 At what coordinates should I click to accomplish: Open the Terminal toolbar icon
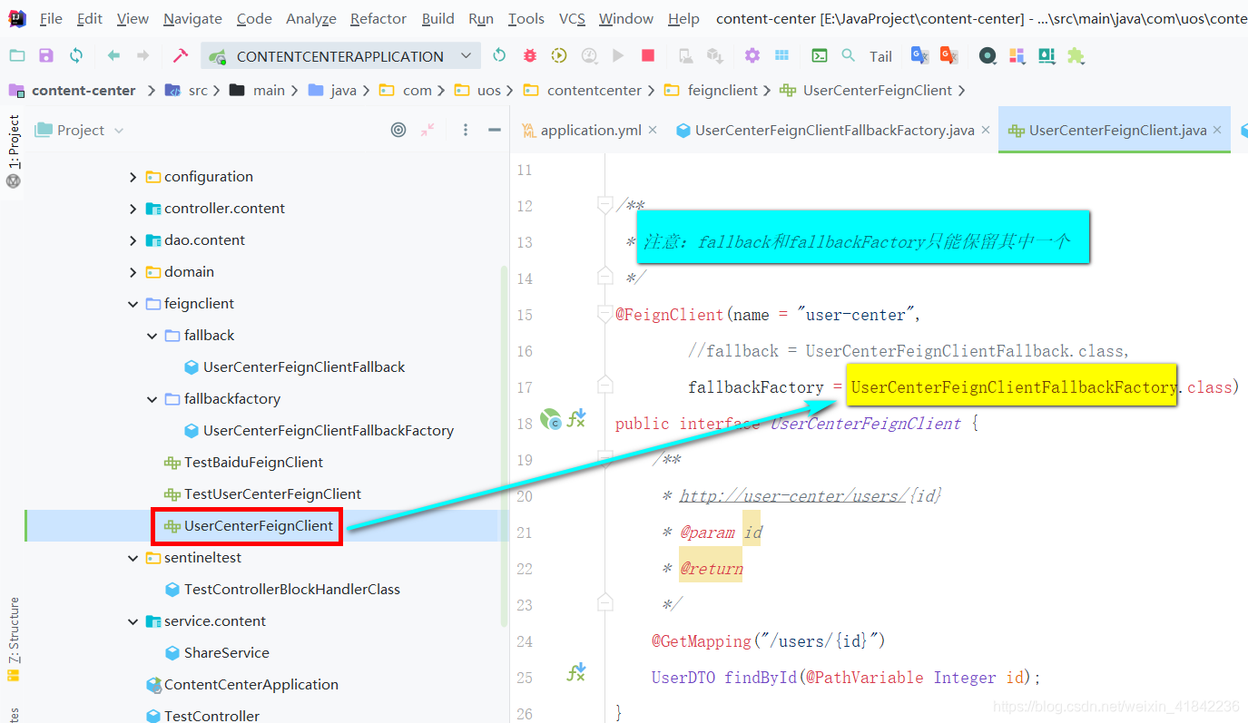[819, 56]
